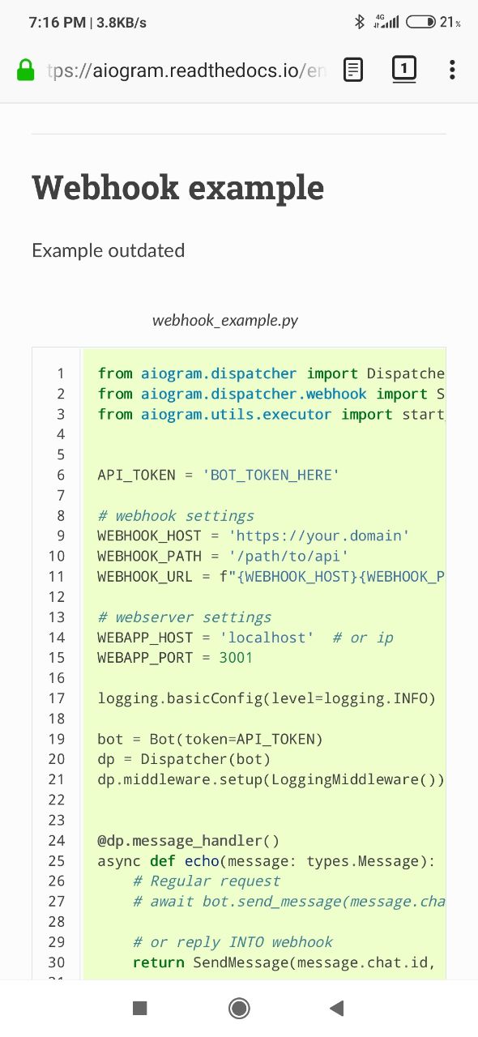Open reader mode page icon
The height and width of the screenshot is (1037, 478).
pyautogui.click(x=352, y=70)
